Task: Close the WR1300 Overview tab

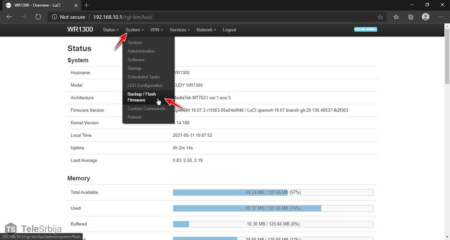Action: (76, 5)
